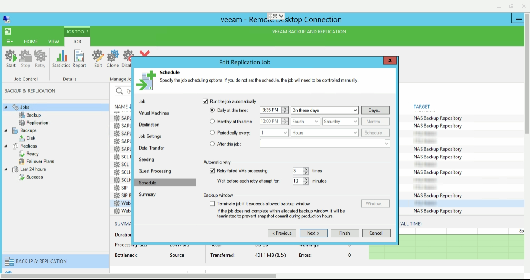Click the Clone job ribbon icon

[113, 56]
